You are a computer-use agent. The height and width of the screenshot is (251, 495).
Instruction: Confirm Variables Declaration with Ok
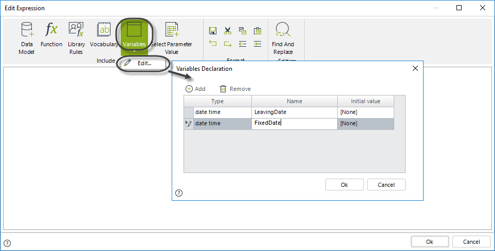344,185
